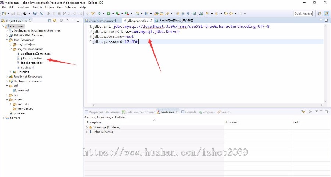Screen dimensions: 331x177
Task: Collapse the target folder
Action: tap(7, 99)
